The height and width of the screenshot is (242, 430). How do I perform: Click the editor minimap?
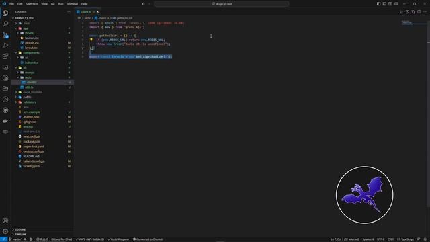[414, 22]
